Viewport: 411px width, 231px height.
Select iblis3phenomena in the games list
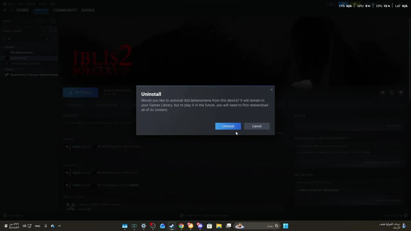21,52
